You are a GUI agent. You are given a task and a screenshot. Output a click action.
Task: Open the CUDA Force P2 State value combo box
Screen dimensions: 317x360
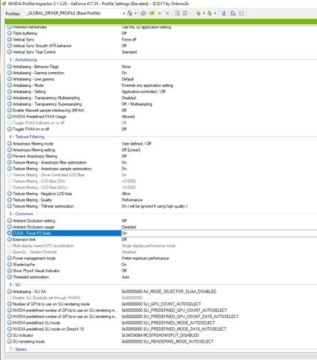click(x=219, y=233)
